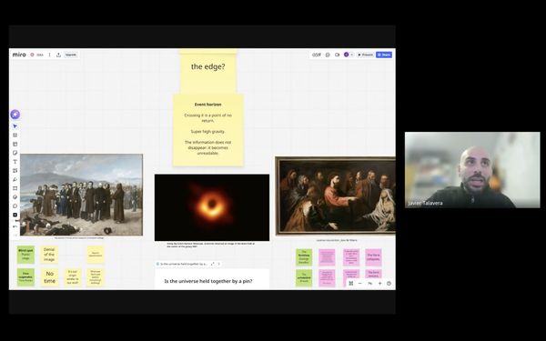The width and height of the screenshot is (546, 341).
Task: Select the sticky note tool
Action: click(x=15, y=153)
